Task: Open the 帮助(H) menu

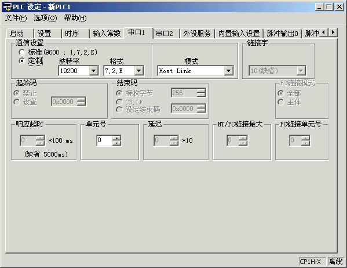Action: pyautogui.click(x=75, y=18)
